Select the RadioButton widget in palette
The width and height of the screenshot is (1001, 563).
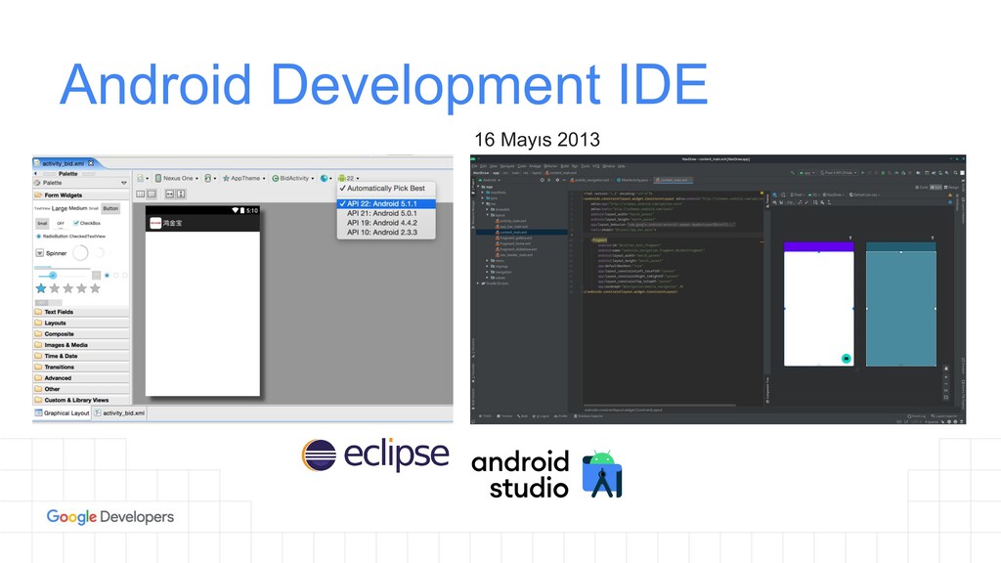[x=53, y=237]
